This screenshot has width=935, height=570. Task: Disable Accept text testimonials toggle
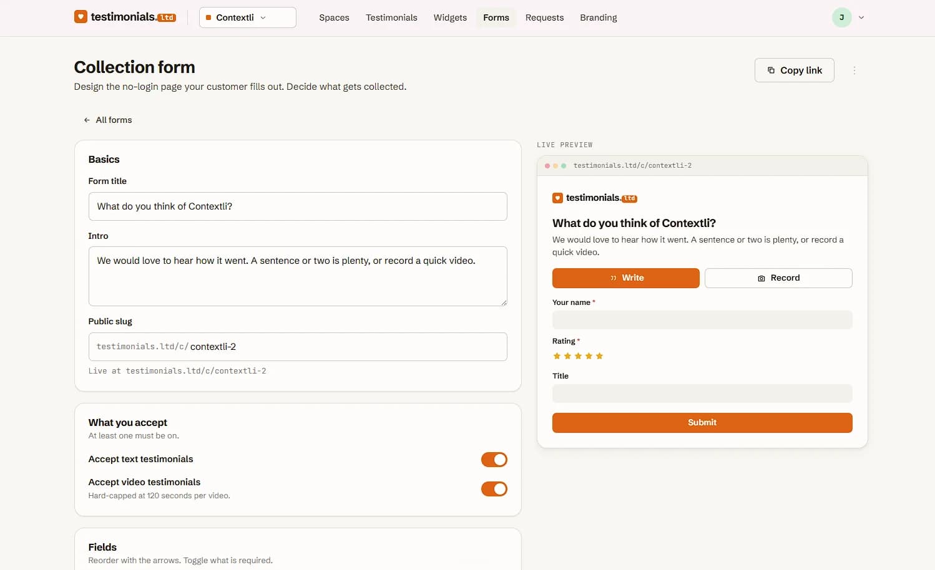pyautogui.click(x=494, y=460)
